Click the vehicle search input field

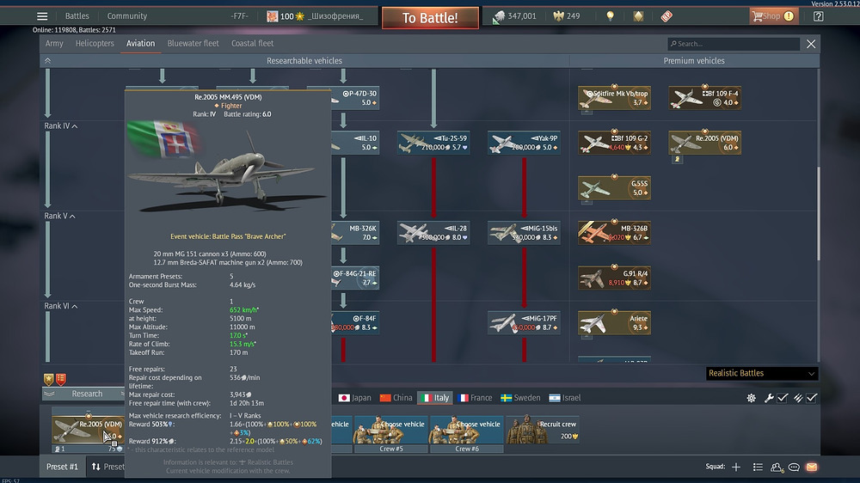[735, 44]
